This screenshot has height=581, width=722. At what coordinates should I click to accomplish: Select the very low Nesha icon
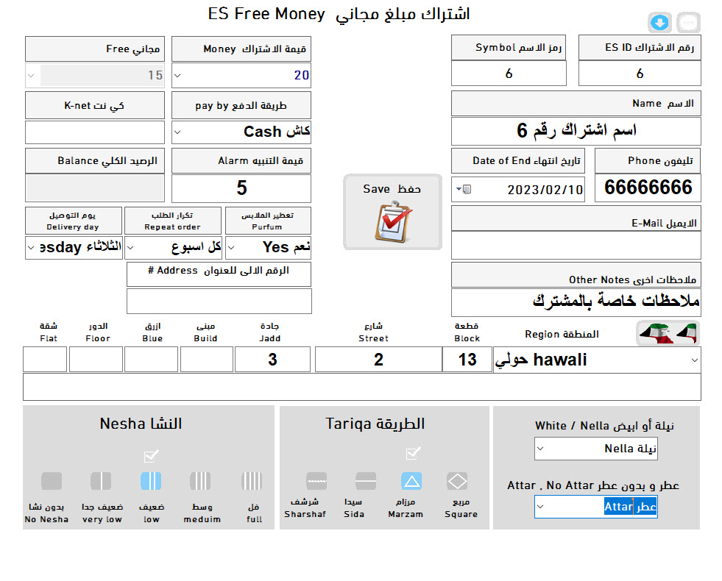[101, 481]
